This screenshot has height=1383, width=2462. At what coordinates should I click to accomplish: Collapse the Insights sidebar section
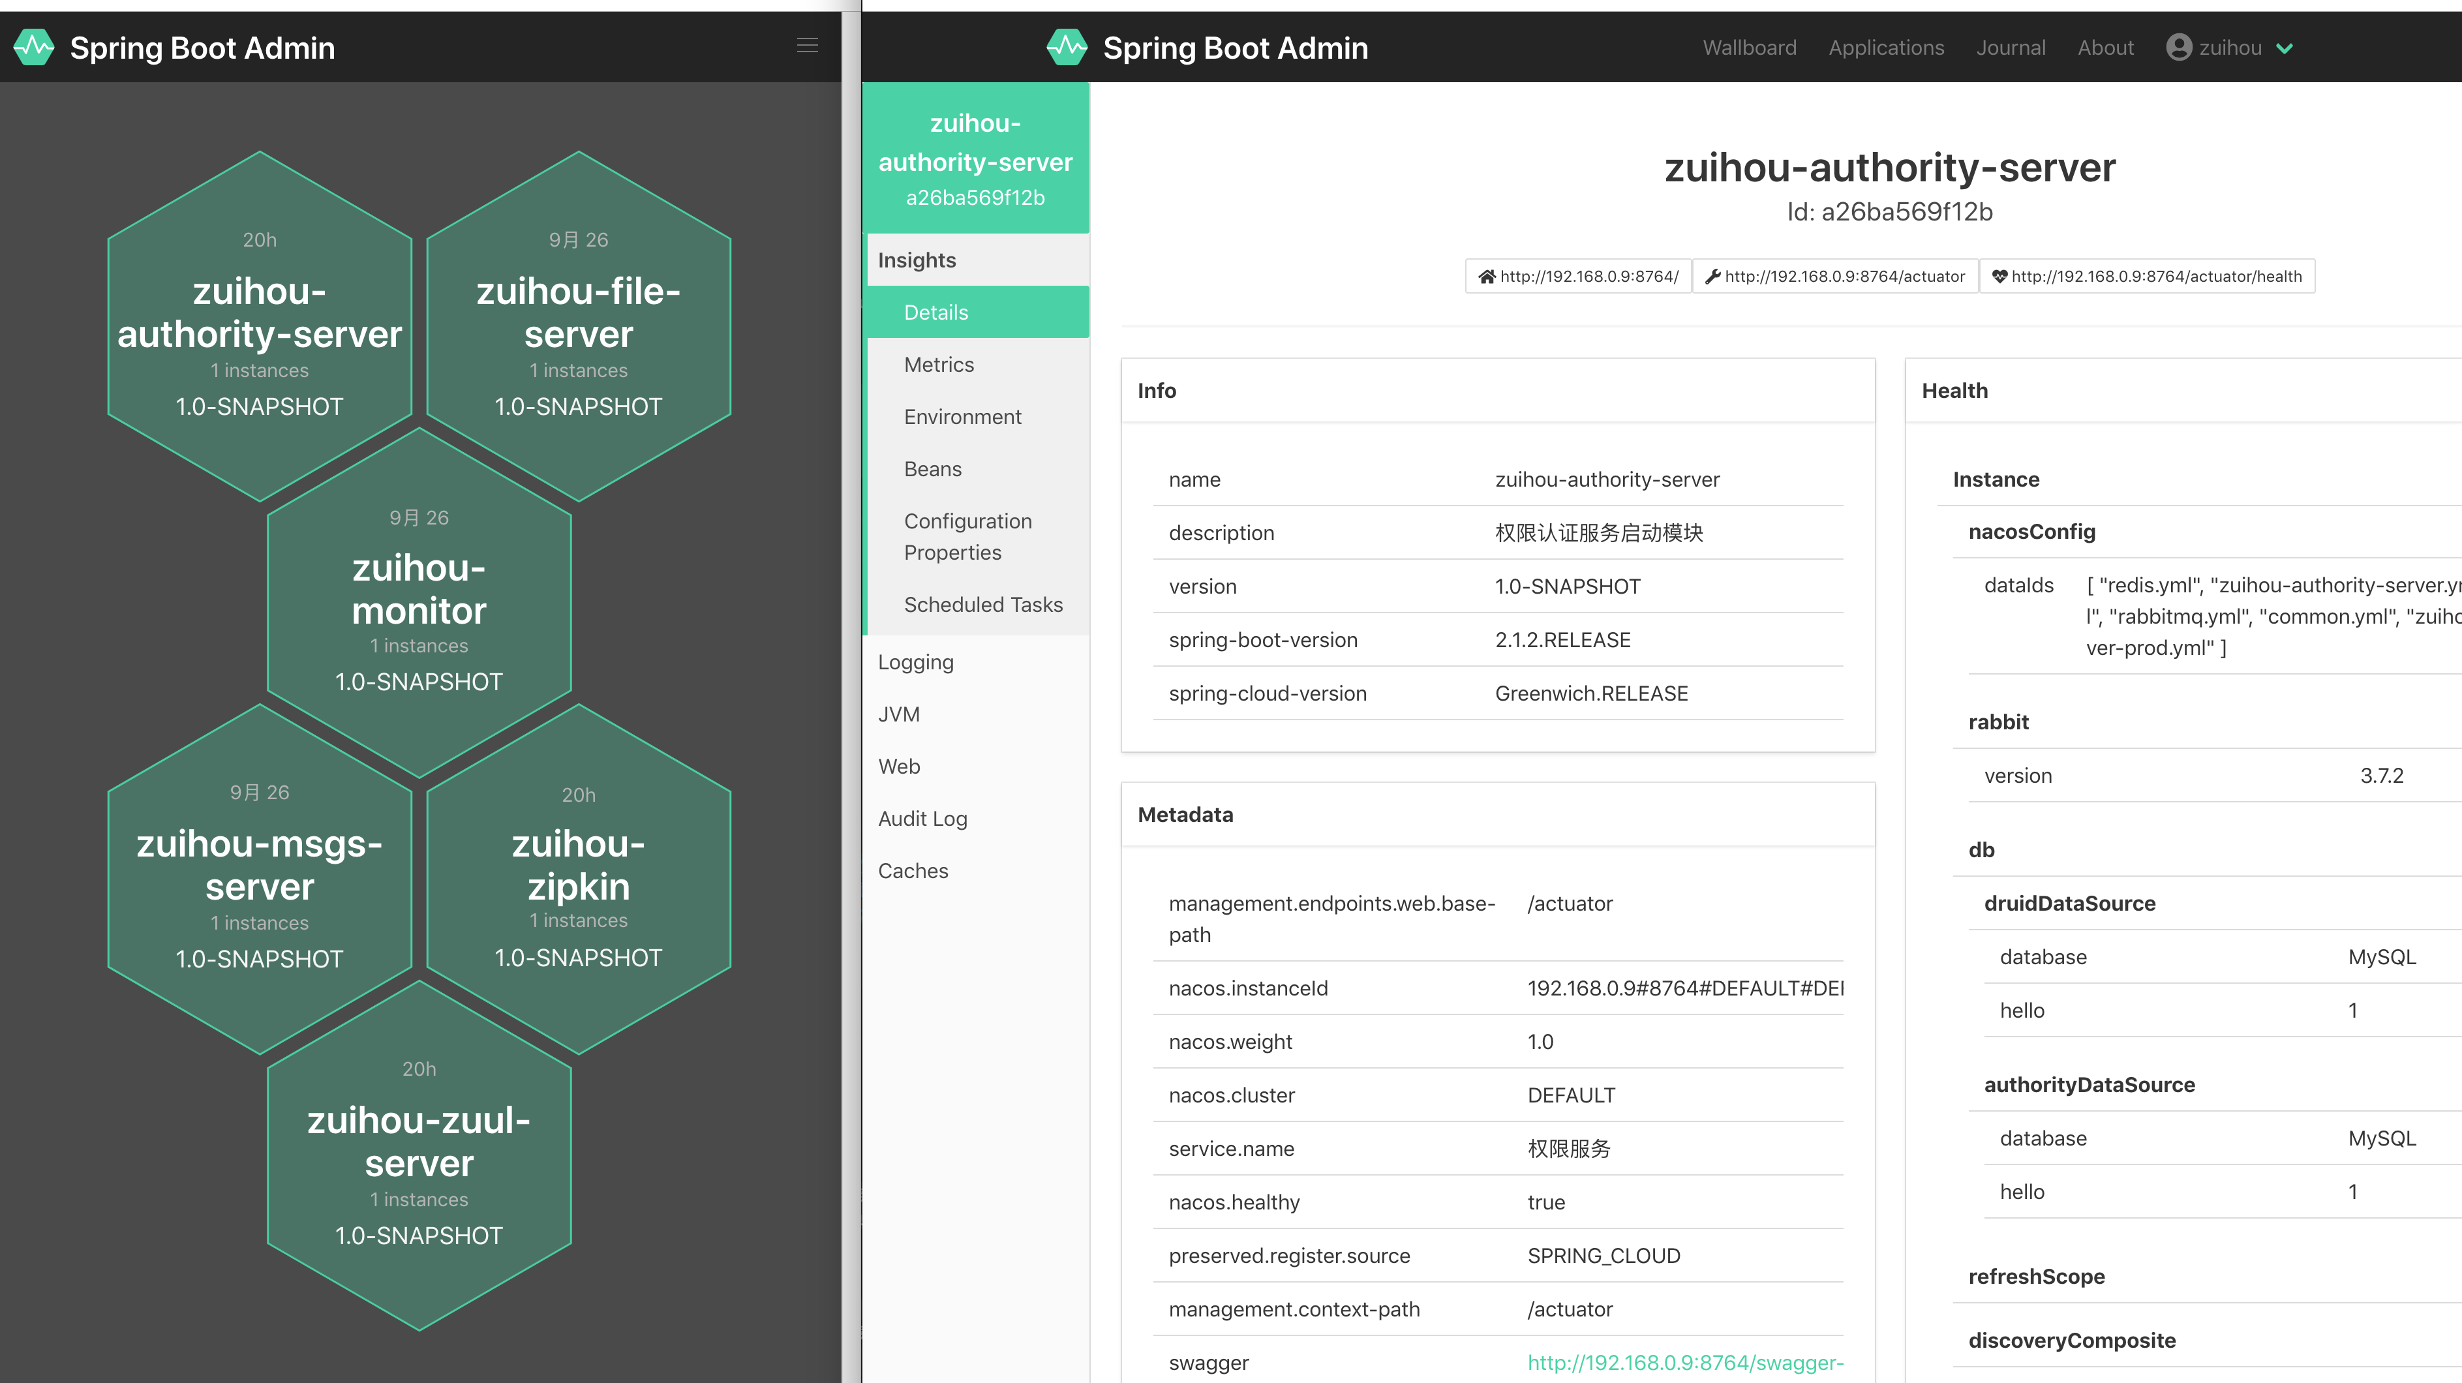click(917, 260)
